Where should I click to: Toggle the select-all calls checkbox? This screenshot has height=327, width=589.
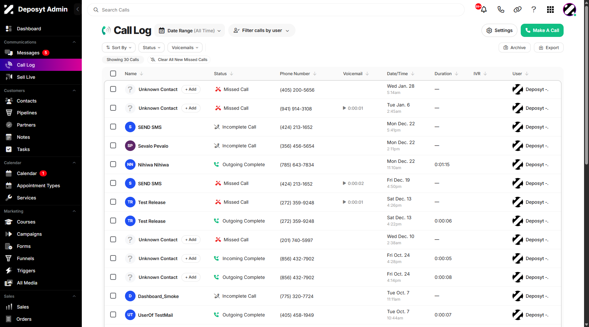[x=113, y=74]
